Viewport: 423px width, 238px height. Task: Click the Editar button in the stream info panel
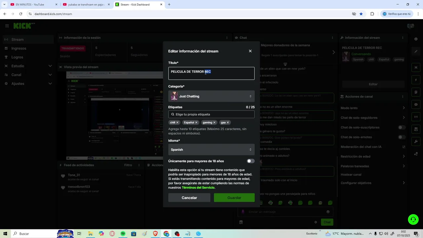(373, 84)
